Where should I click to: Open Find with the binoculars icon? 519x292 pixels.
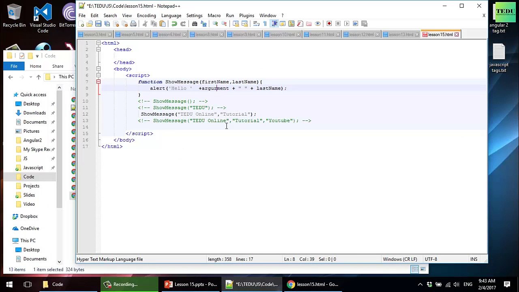click(x=195, y=24)
